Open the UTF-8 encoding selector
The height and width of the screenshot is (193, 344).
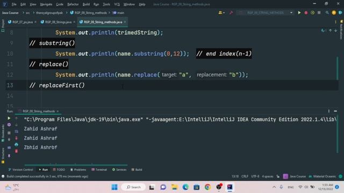pos(255,176)
